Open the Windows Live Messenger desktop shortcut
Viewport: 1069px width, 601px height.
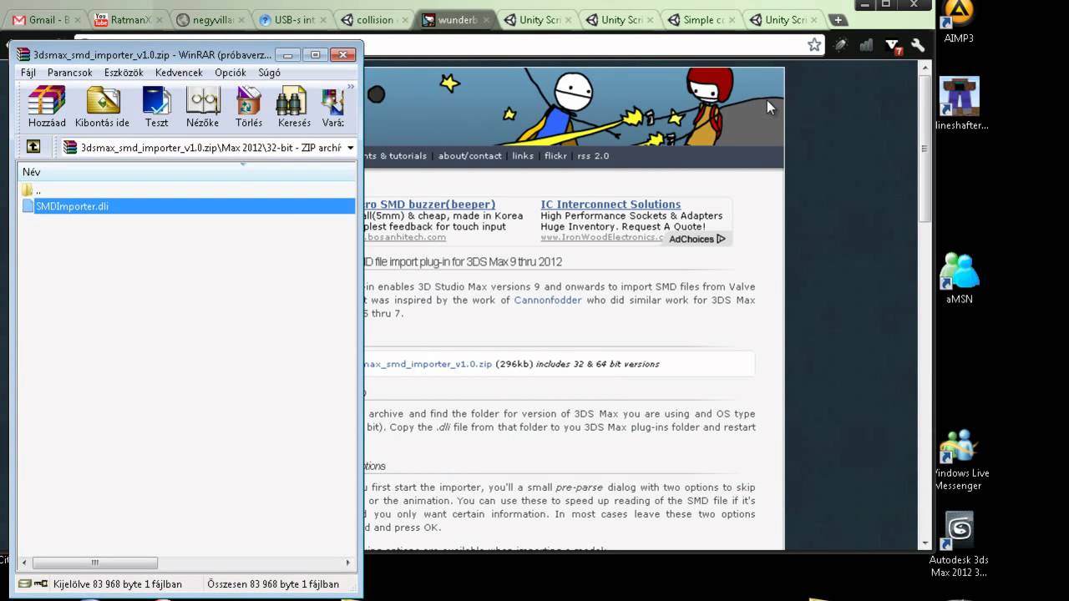pyautogui.click(x=960, y=460)
